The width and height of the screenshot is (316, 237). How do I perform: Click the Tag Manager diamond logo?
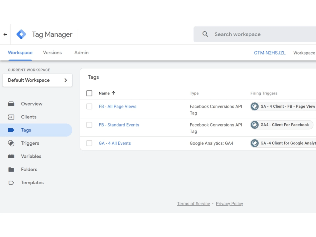click(21, 34)
